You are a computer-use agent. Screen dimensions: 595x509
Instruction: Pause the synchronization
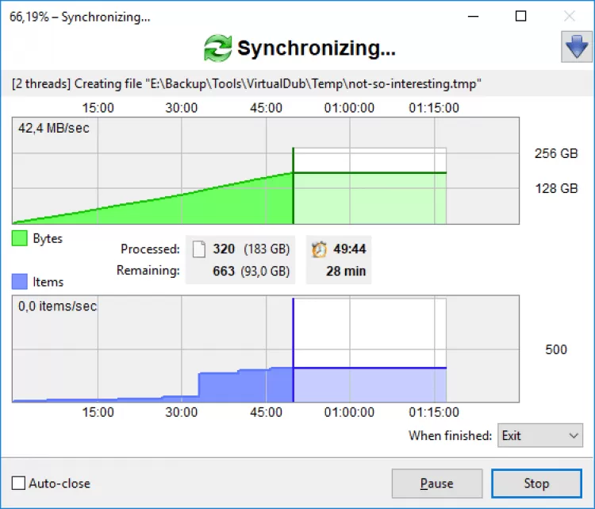coord(436,483)
